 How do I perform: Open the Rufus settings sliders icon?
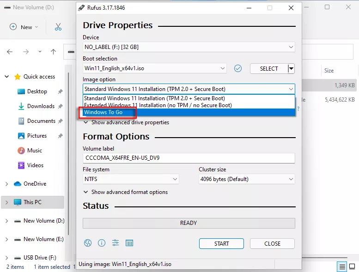point(116,243)
